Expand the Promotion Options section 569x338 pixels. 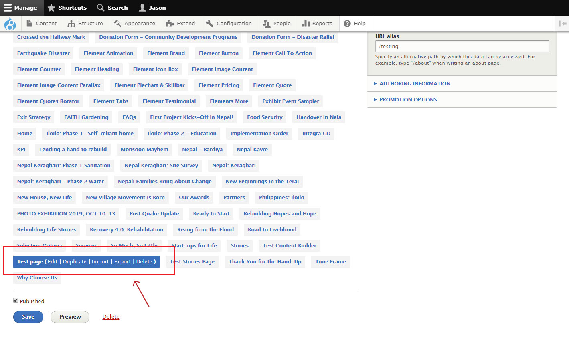pos(408,99)
